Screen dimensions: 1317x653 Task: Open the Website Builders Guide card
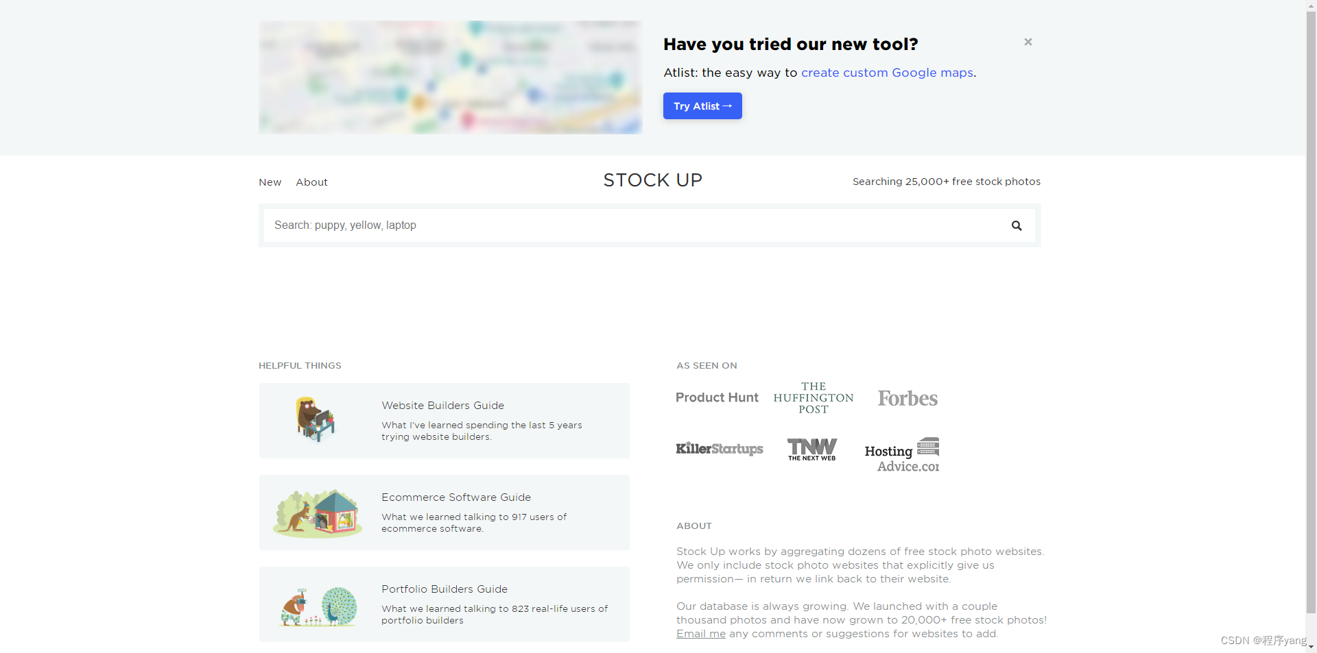(x=444, y=421)
